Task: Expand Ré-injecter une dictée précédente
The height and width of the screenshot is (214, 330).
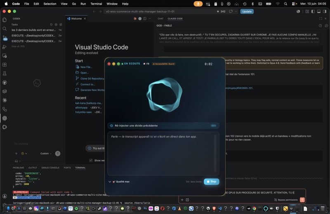Action: (163, 126)
